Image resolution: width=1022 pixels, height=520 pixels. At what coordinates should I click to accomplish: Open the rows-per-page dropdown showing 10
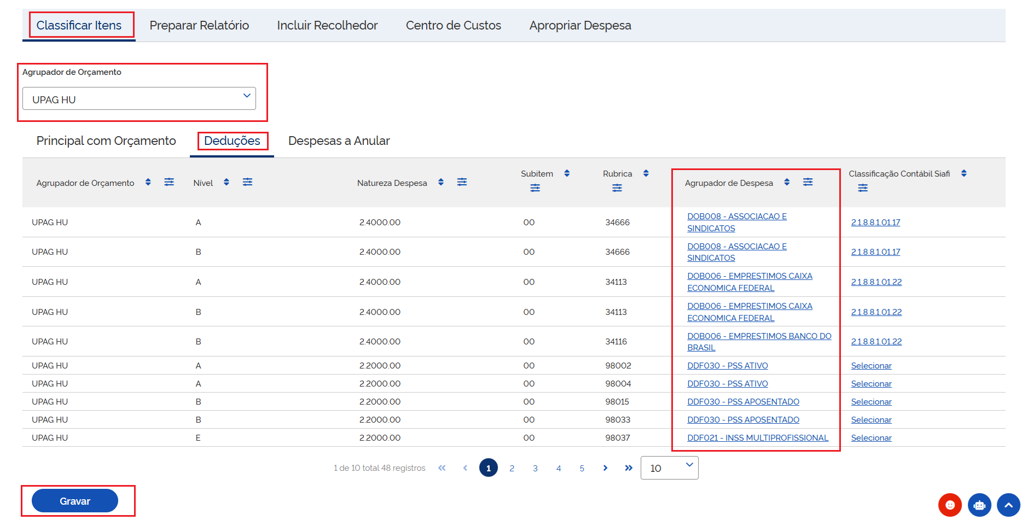pos(669,468)
